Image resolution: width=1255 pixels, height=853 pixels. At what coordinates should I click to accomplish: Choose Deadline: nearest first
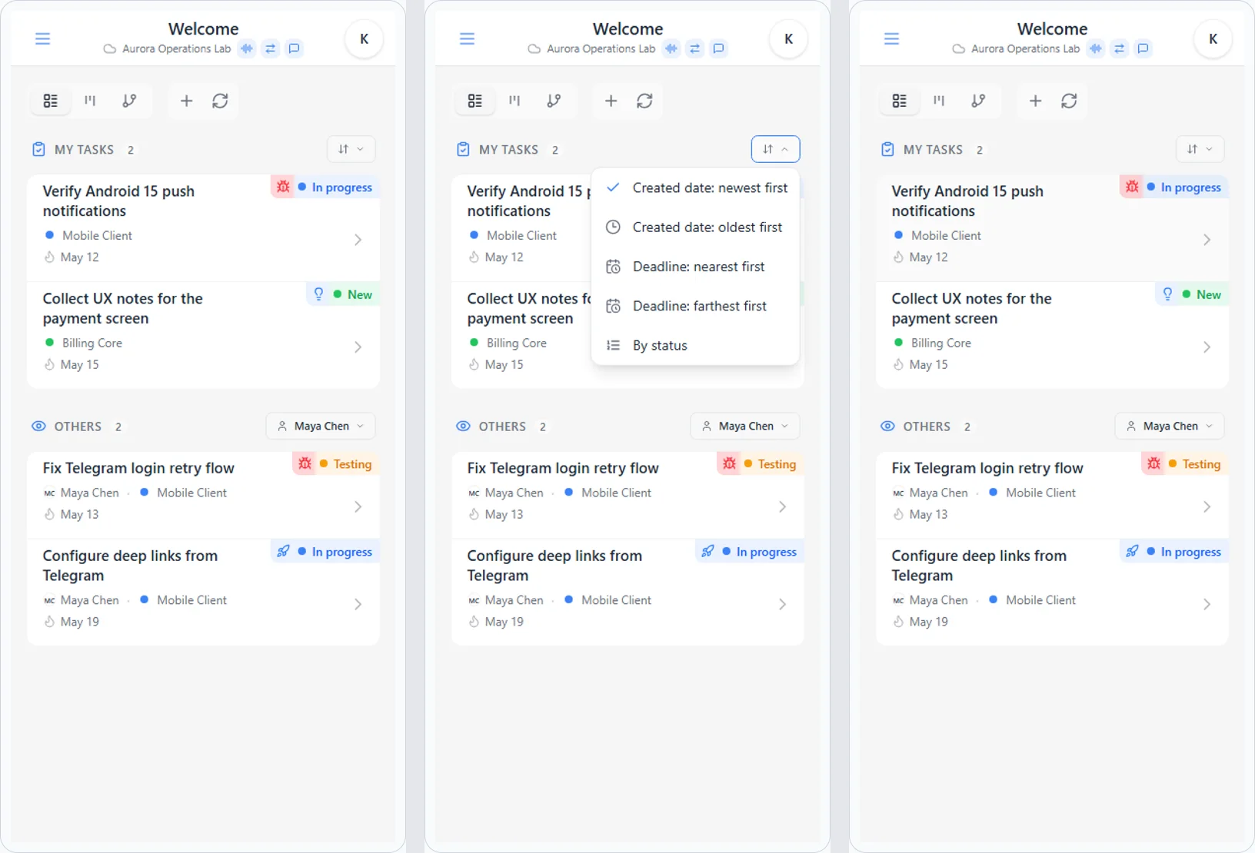[695, 267]
